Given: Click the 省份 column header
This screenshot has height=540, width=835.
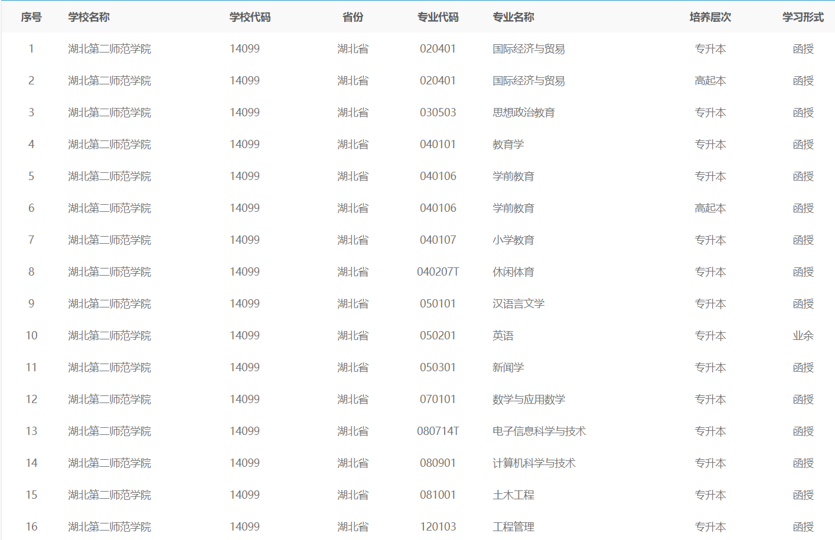Looking at the screenshot, I should [353, 17].
